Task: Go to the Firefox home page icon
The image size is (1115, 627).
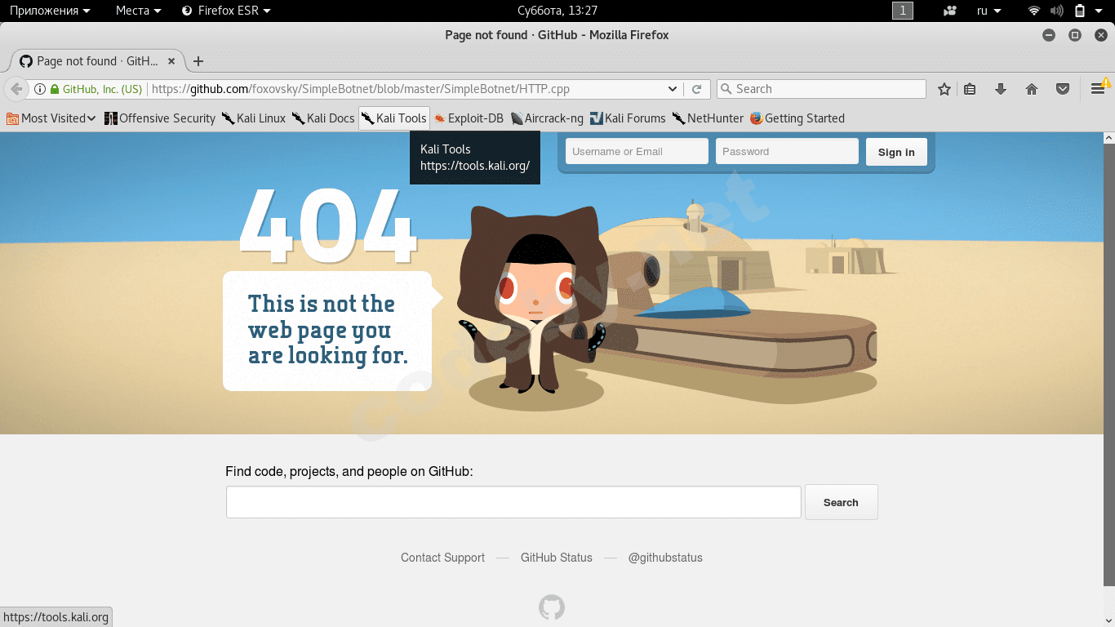Action: click(1032, 89)
